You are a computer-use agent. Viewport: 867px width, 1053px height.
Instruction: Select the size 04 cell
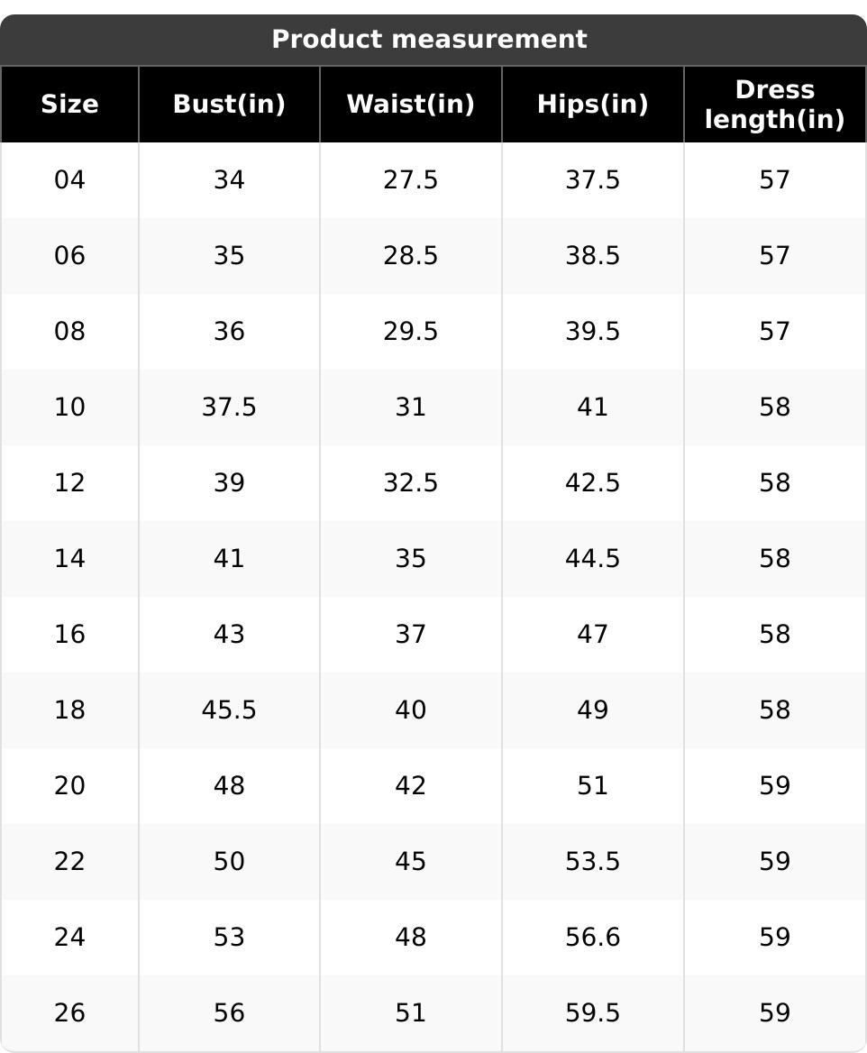click(x=69, y=180)
